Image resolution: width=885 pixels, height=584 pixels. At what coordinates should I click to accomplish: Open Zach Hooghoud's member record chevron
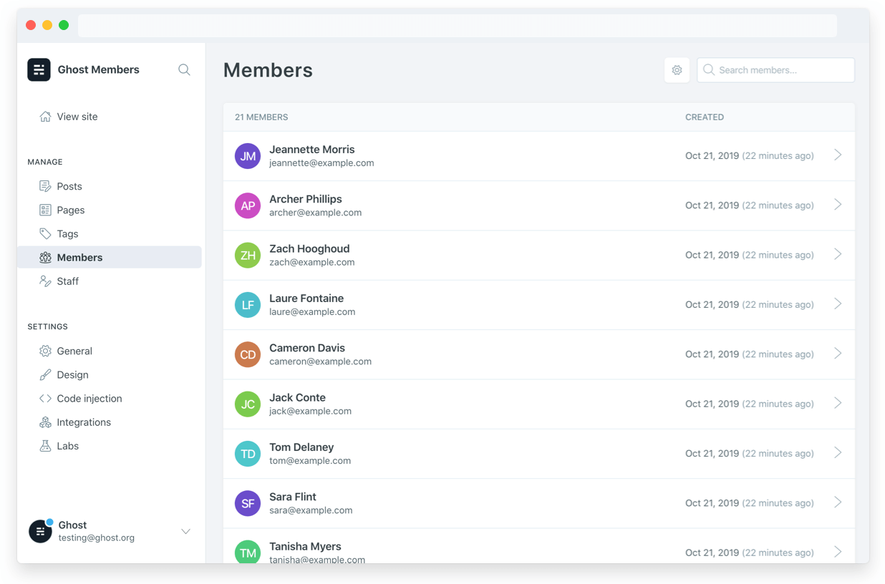point(838,254)
